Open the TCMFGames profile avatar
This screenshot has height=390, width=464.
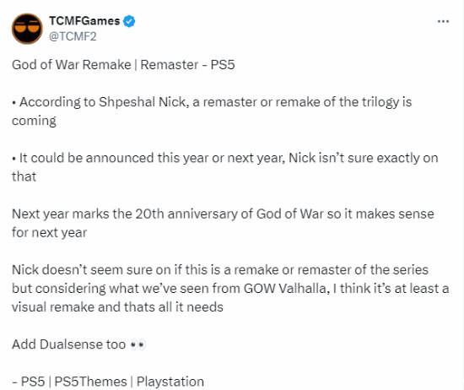pos(27,29)
